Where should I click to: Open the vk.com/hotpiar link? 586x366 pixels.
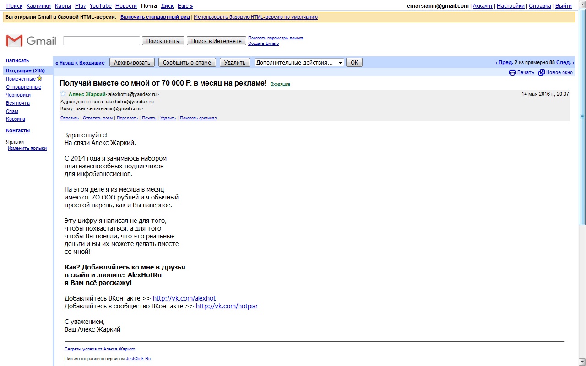point(227,306)
